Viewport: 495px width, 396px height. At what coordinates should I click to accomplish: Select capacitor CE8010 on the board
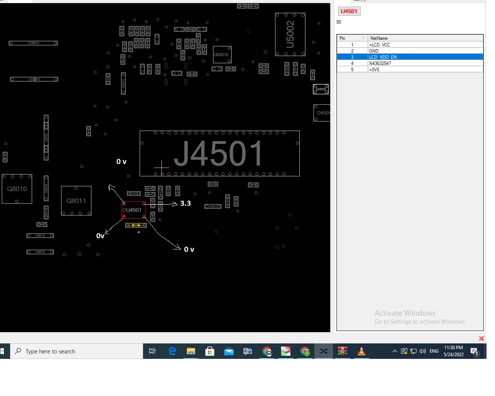click(x=34, y=79)
